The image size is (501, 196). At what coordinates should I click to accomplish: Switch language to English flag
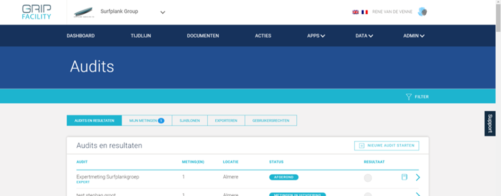click(355, 12)
